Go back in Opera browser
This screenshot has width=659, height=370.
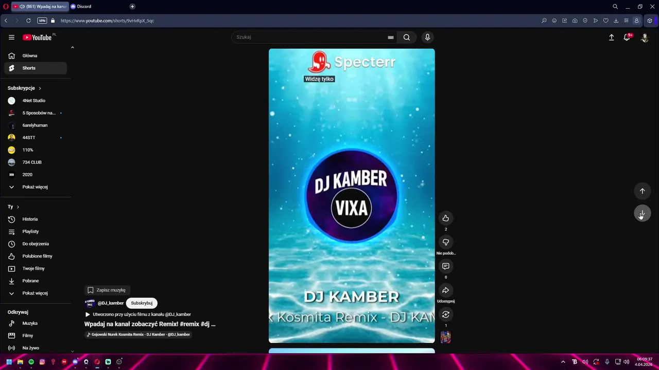[x=6, y=21]
